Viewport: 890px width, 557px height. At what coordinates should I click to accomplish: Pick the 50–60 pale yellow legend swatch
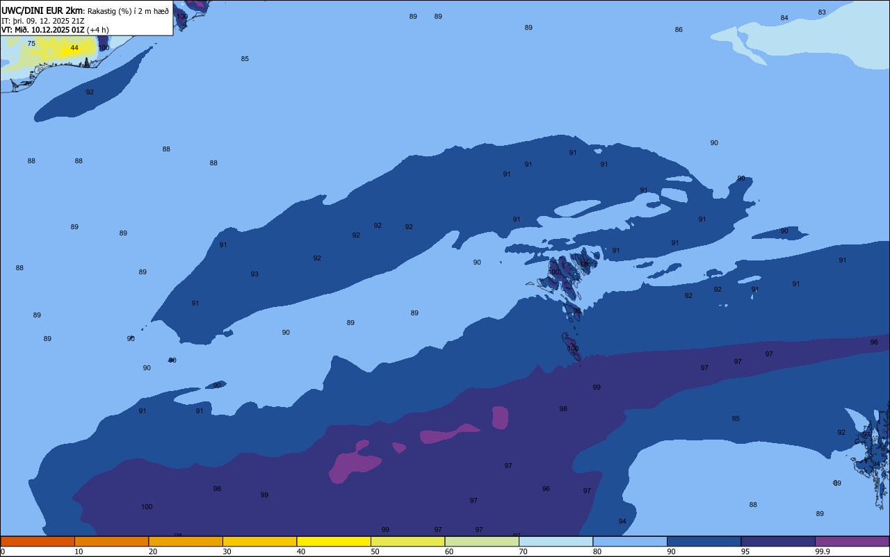click(407, 541)
